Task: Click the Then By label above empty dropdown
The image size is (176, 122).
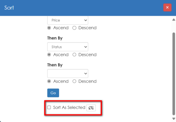Action: tap(55, 65)
